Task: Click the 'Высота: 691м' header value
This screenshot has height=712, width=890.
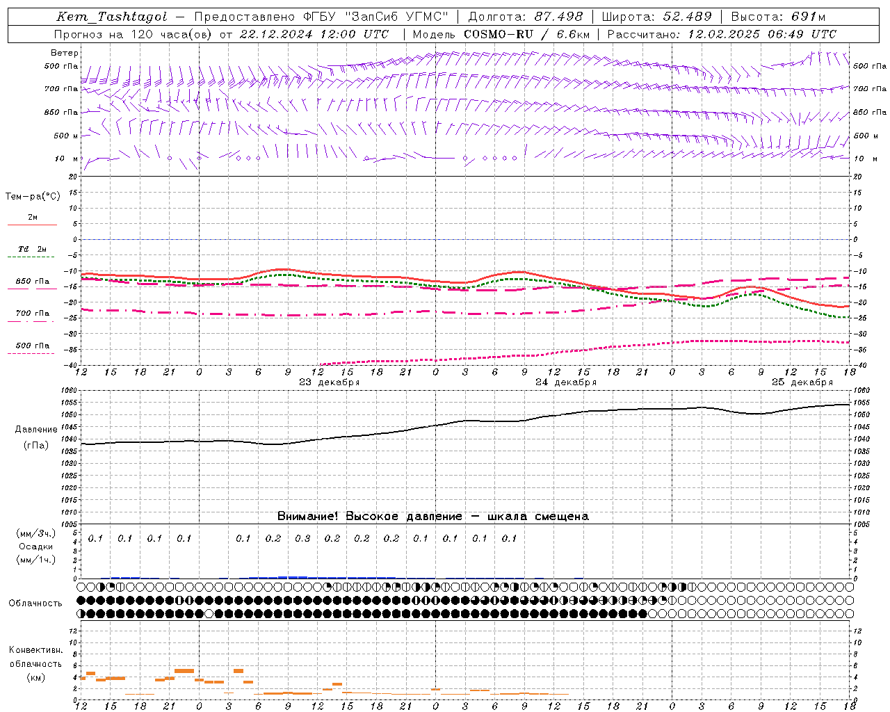Action: [x=778, y=17]
